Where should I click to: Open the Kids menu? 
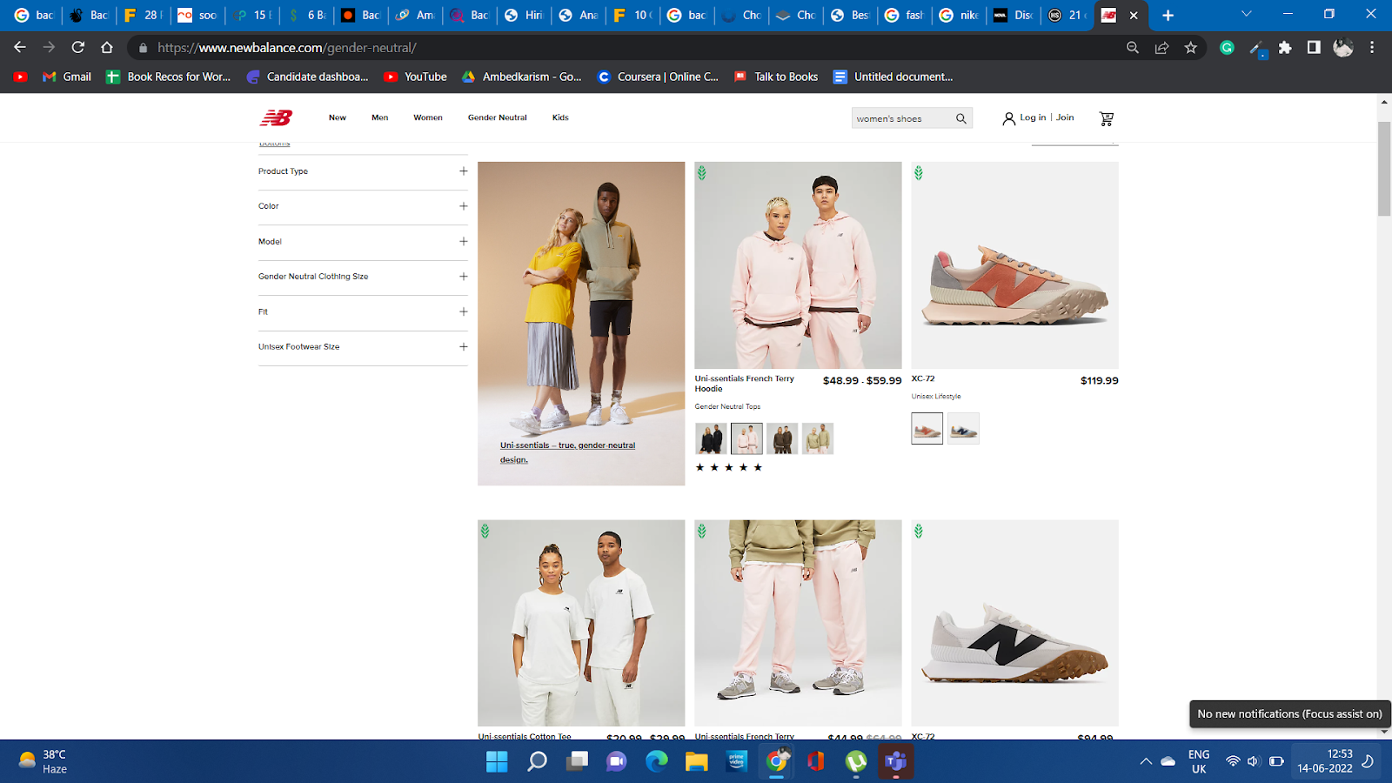point(560,117)
